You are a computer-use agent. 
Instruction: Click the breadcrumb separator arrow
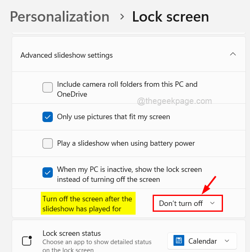pyautogui.click(x=121, y=17)
